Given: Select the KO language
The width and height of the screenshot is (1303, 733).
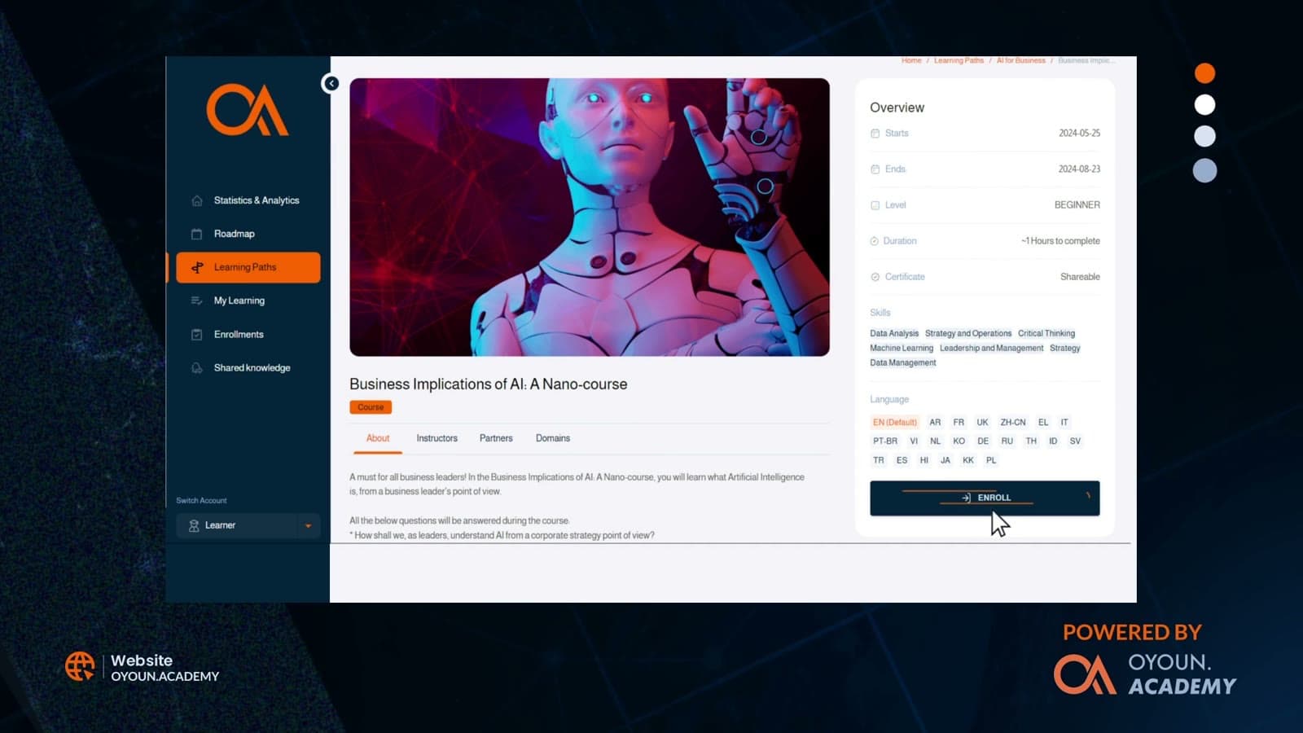Looking at the screenshot, I should (x=959, y=441).
